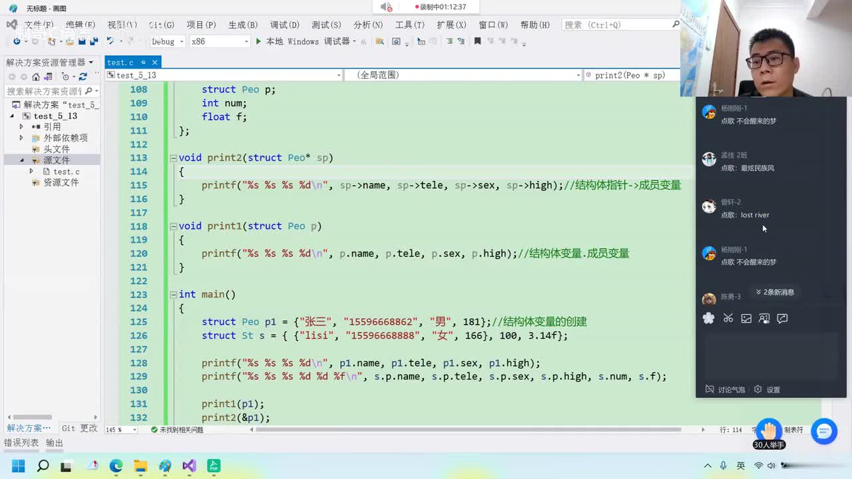Click the magnifier in the Ctrl+Q search box
The width and height of the screenshot is (852, 479).
676,25
